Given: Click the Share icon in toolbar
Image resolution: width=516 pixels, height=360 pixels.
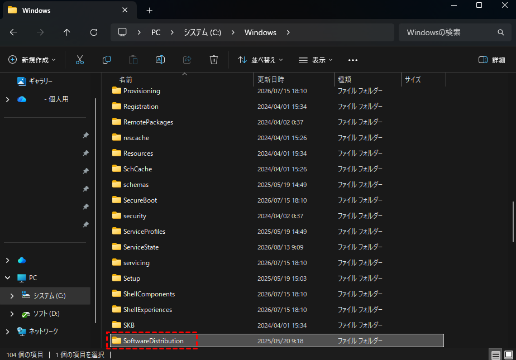Looking at the screenshot, I should [187, 60].
